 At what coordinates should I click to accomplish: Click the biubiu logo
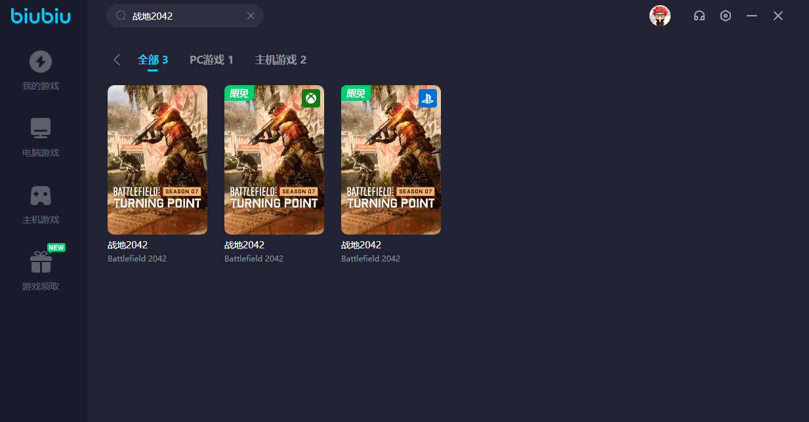click(41, 16)
